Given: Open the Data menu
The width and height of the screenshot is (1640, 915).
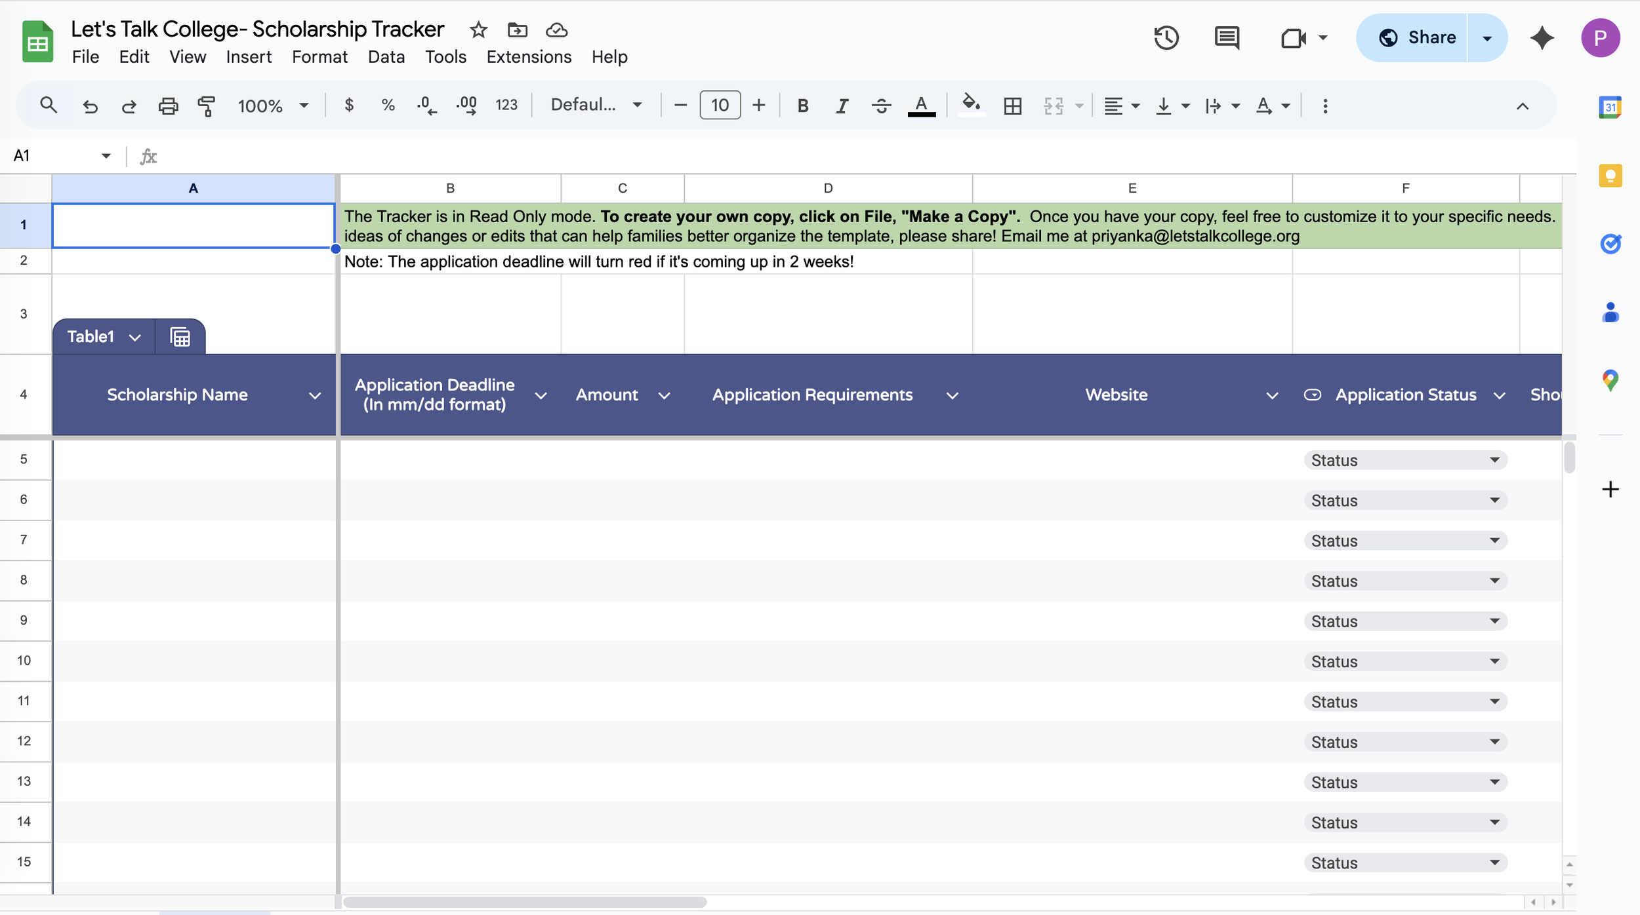Looking at the screenshot, I should click(386, 57).
